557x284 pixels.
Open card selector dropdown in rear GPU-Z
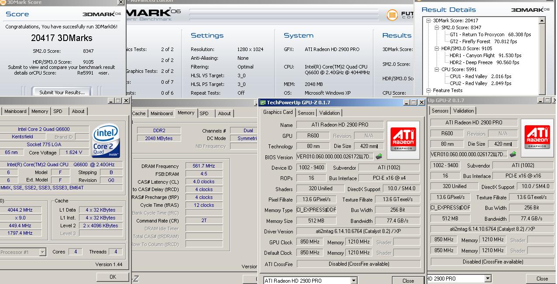(x=488, y=278)
